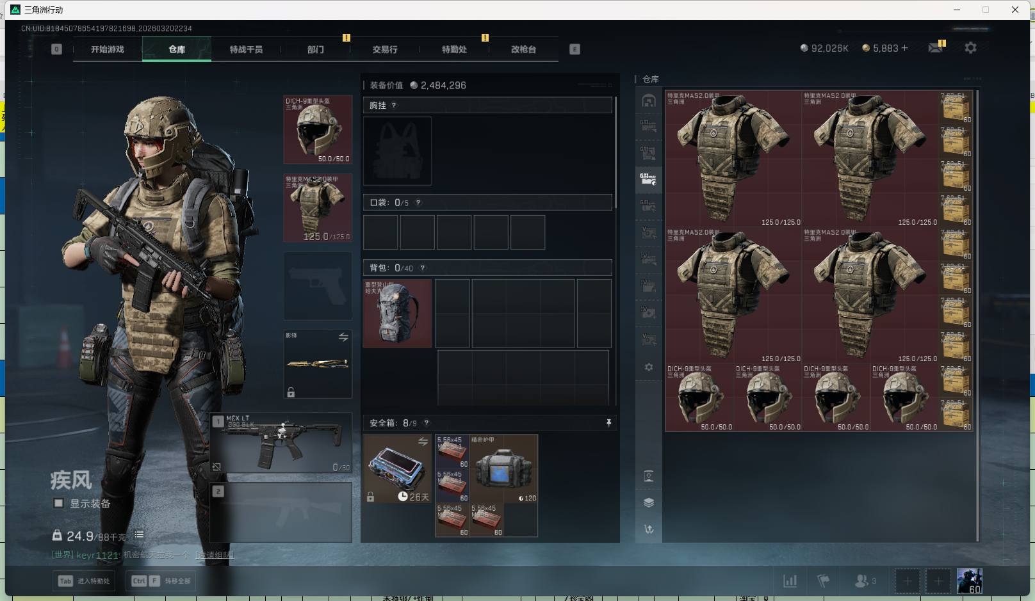The width and height of the screenshot is (1035, 601).
Task: Click the lock icon on the 影蜂 slot
Action: point(291,392)
